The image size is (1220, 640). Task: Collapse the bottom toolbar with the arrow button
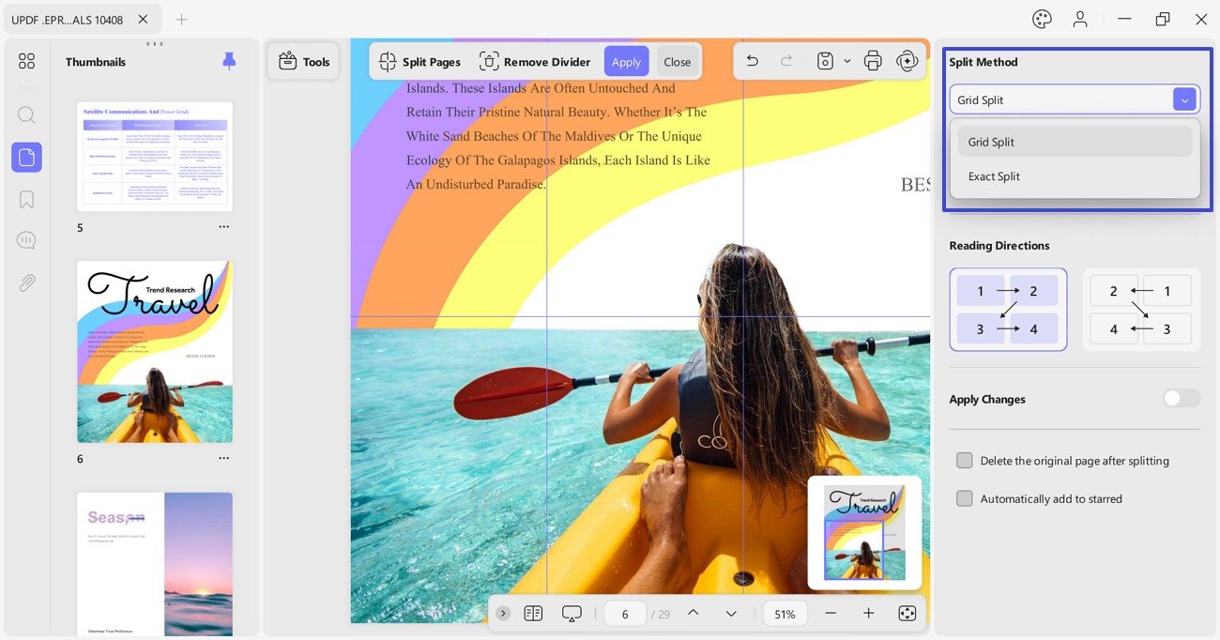click(503, 613)
